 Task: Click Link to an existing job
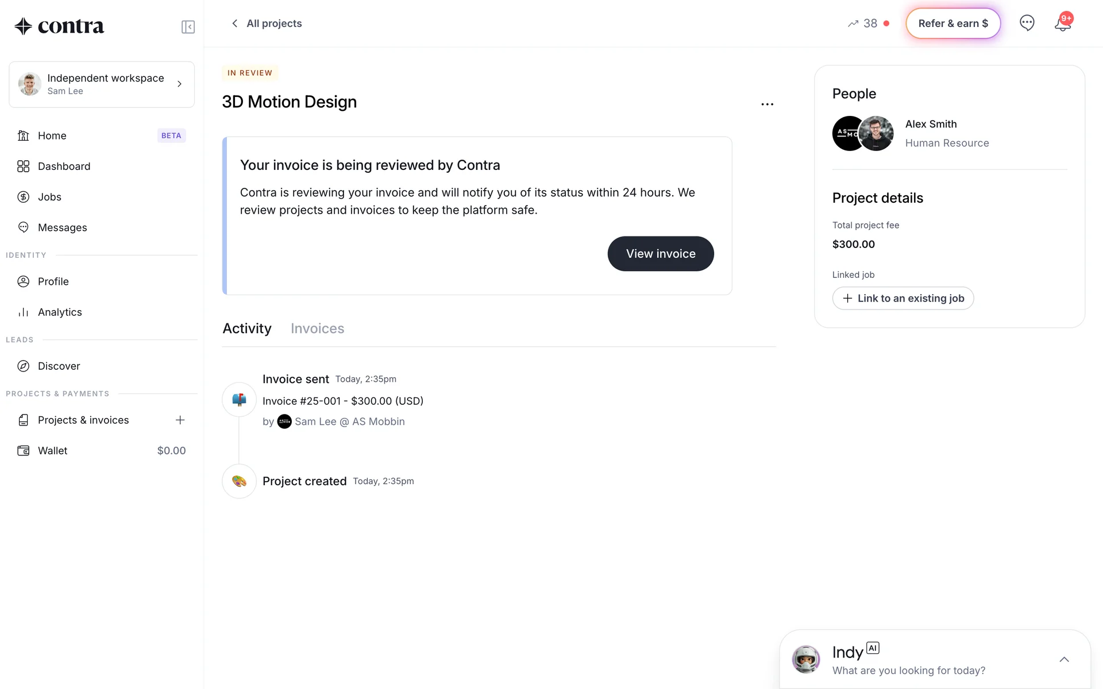click(903, 299)
